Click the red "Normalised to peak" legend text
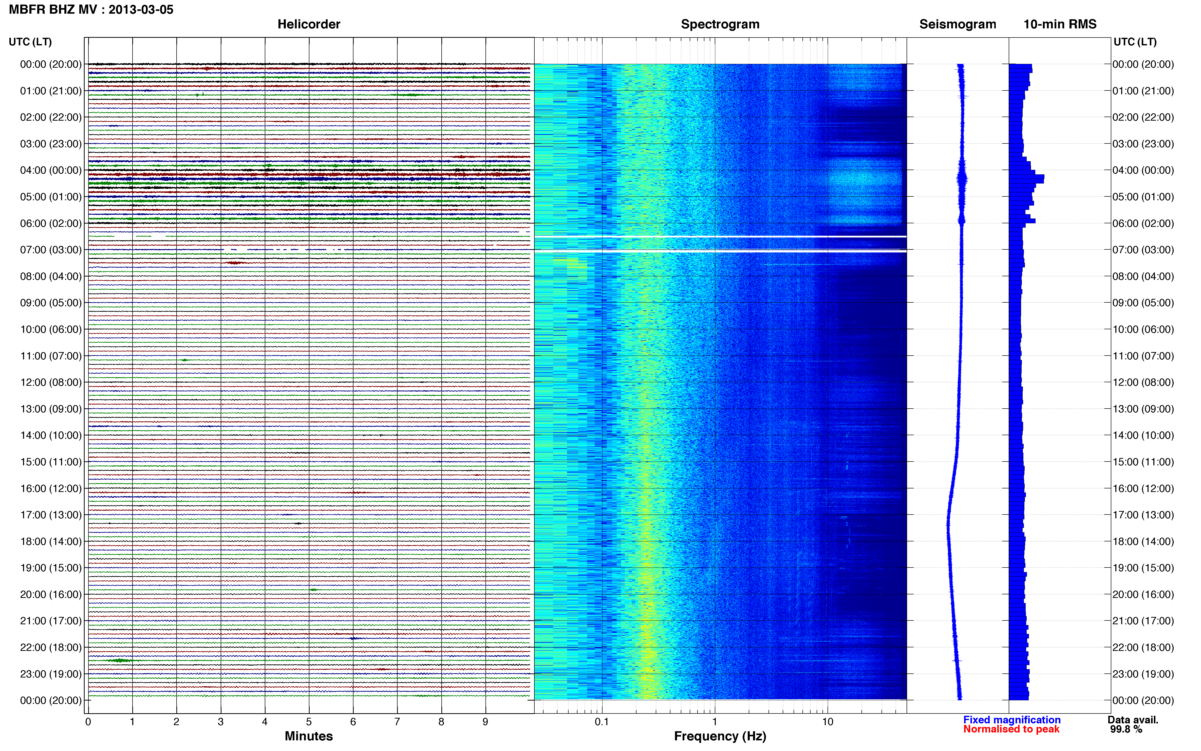This screenshot has width=1201, height=751. coord(1011,729)
